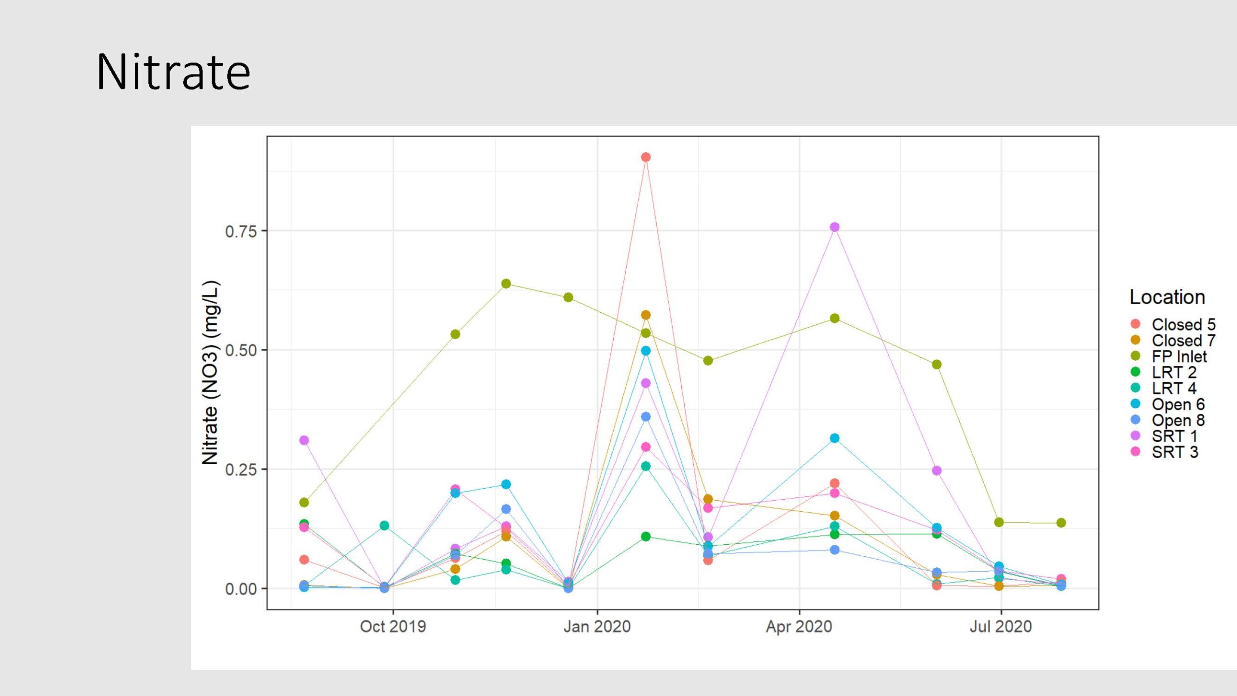
Task: Click the highest Closed 5 data point
Action: (x=646, y=157)
